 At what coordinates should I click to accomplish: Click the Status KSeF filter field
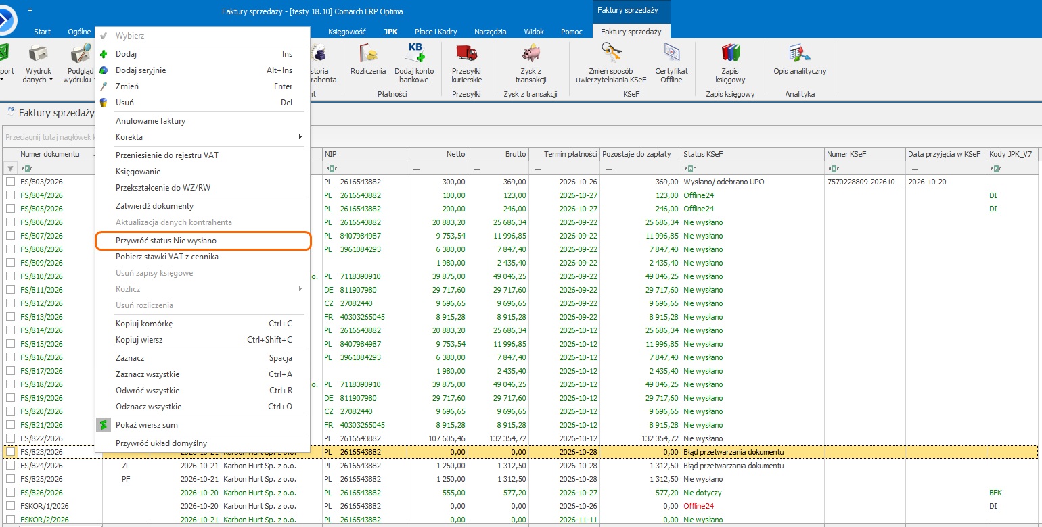pos(753,168)
